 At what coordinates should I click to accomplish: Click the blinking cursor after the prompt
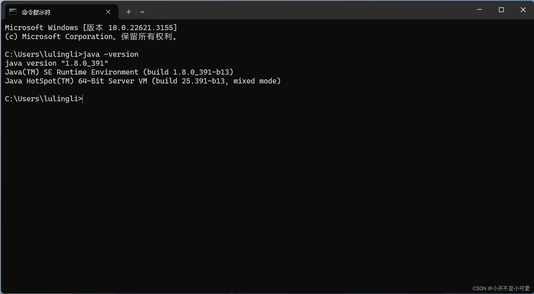point(83,99)
